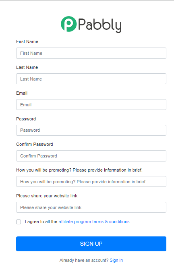The image size is (174, 263).
Task: Click the Email label text
Action: coord(22,93)
